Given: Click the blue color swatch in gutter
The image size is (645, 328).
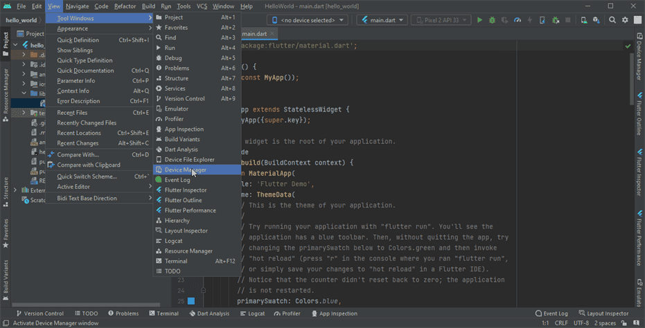Looking at the screenshot, I should (x=191, y=301).
